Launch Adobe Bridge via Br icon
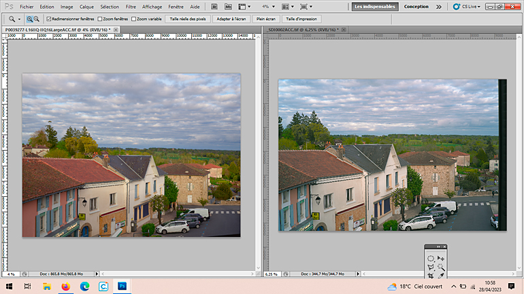 click(214, 7)
